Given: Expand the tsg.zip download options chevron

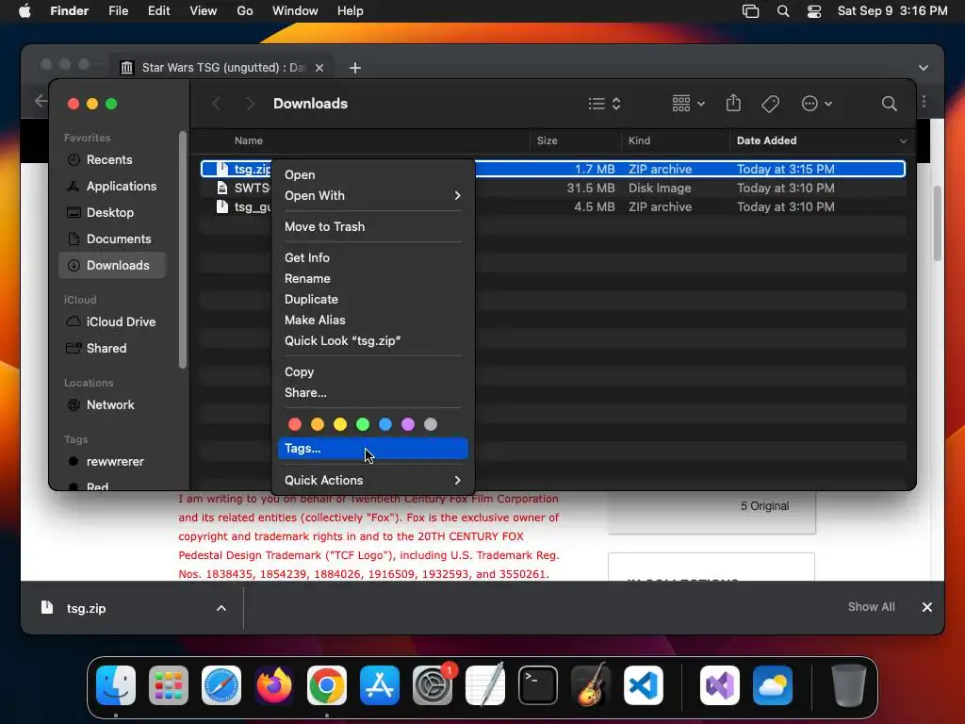Looking at the screenshot, I should pyautogui.click(x=221, y=608).
